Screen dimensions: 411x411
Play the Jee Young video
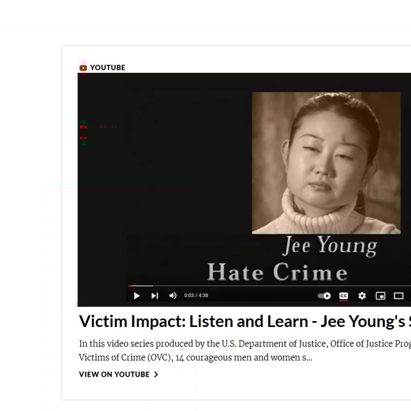pos(136,296)
